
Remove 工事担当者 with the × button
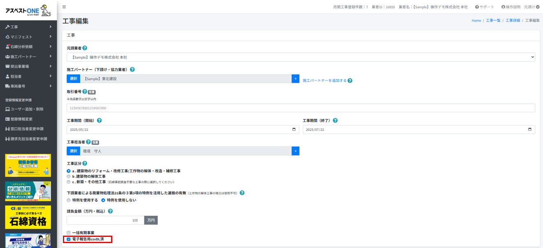click(x=295, y=151)
